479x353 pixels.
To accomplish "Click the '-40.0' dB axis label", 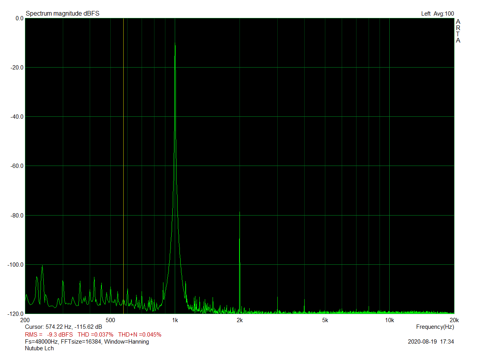I will 17,117.
